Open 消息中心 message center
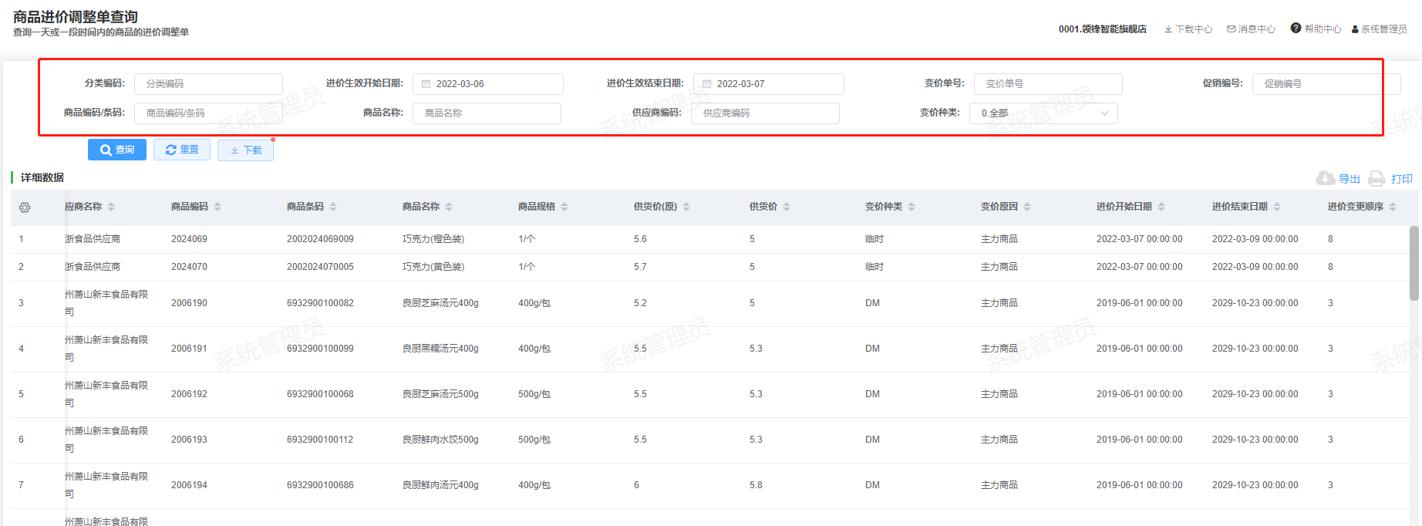1422x526 pixels. 1251,29
